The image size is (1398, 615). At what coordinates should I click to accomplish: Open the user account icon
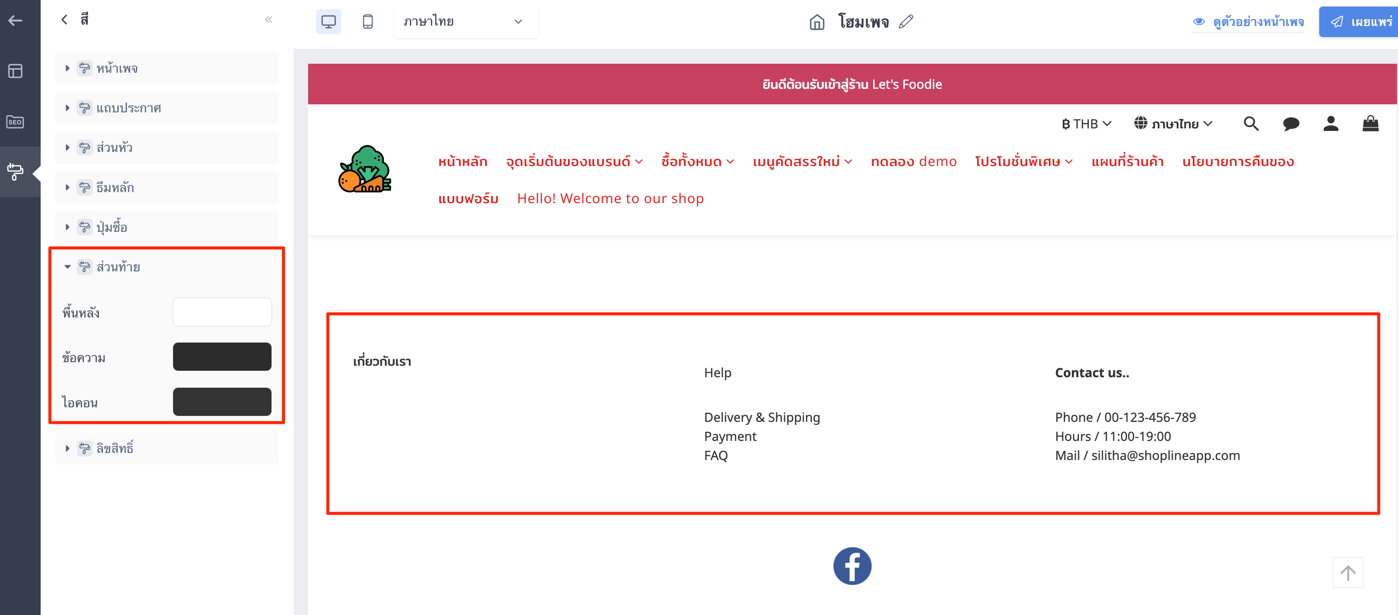(1331, 124)
